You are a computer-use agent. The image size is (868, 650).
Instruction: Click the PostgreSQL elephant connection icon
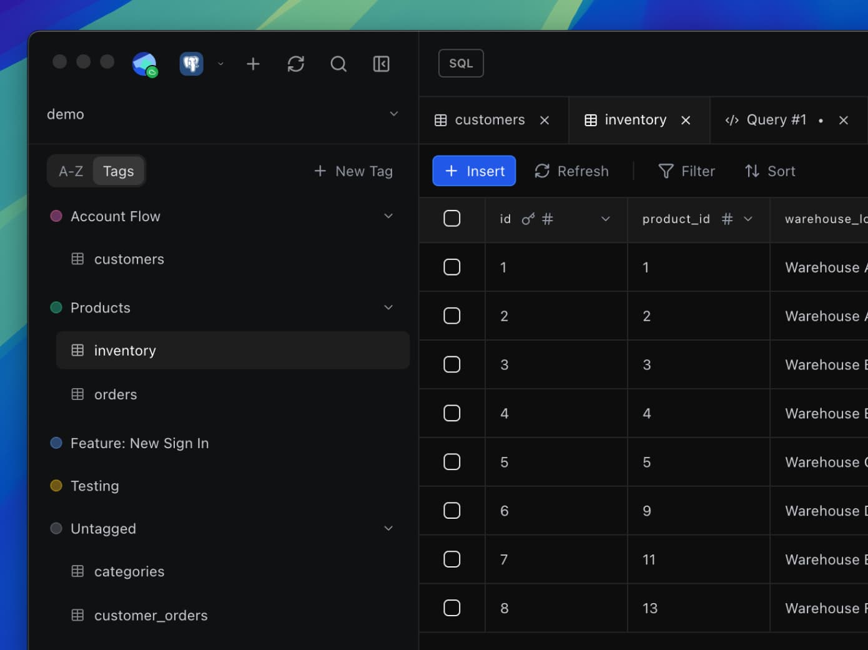pyautogui.click(x=192, y=64)
